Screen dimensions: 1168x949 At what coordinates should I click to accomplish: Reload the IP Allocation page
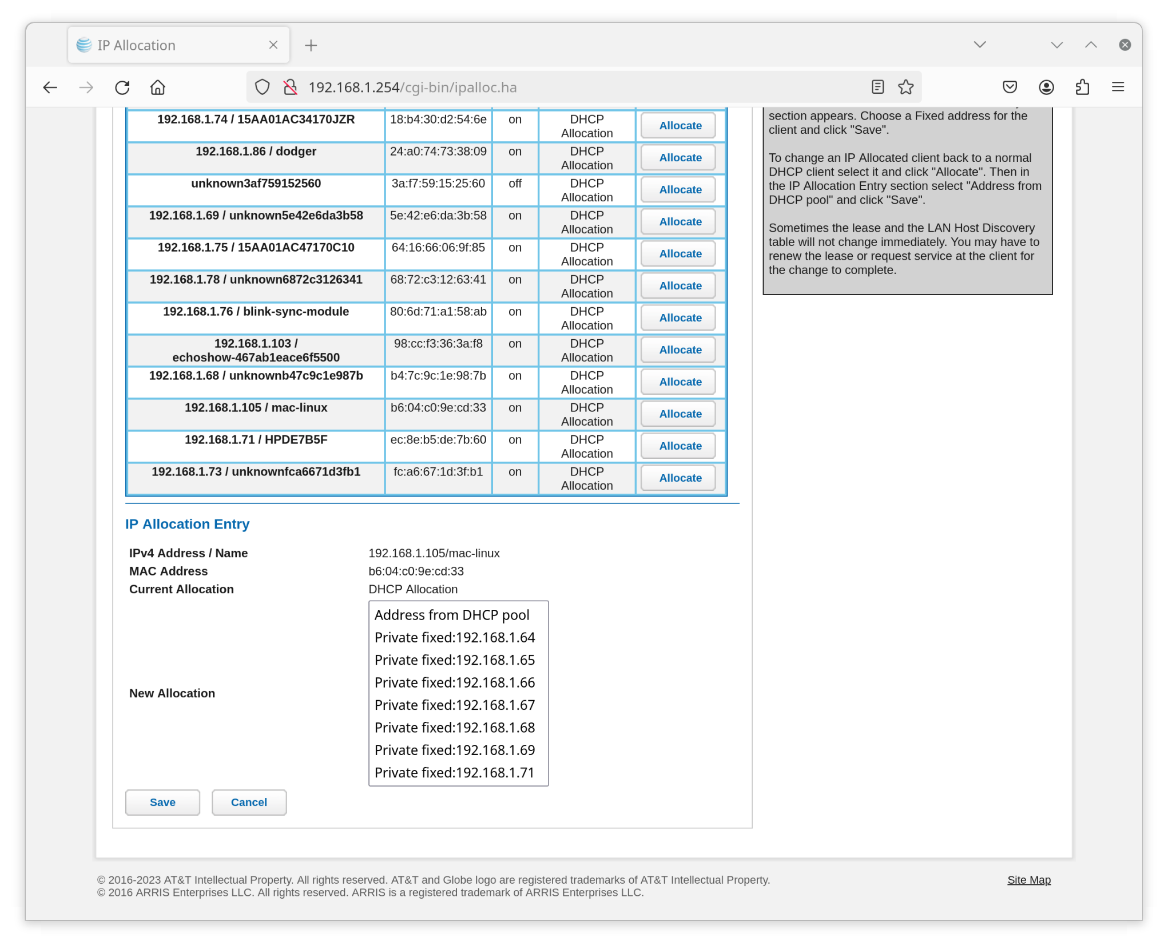pos(122,87)
